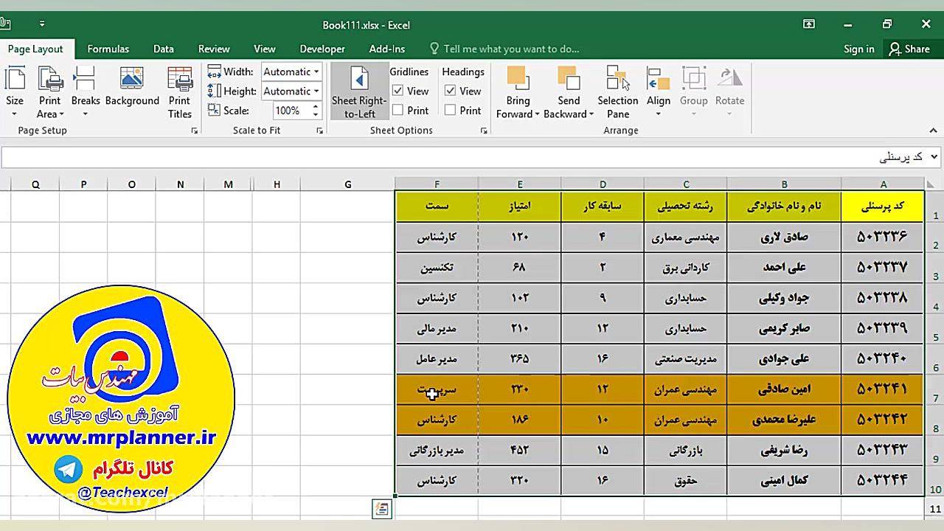Open the Sheet Options dialog launcher
944x531 pixels.
[x=484, y=131]
